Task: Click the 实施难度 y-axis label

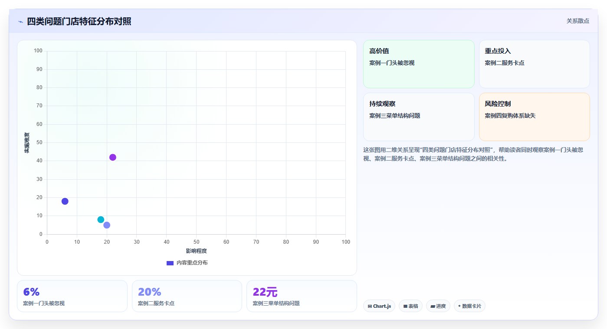Action: coord(27,143)
